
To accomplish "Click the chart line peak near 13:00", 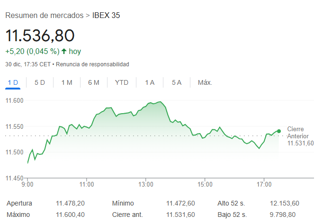I will pos(161,101).
